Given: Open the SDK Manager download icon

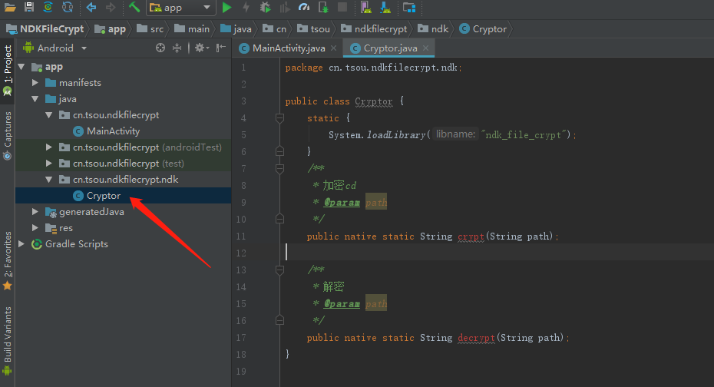Looking at the screenshot, I should pyautogui.click(x=385, y=7).
